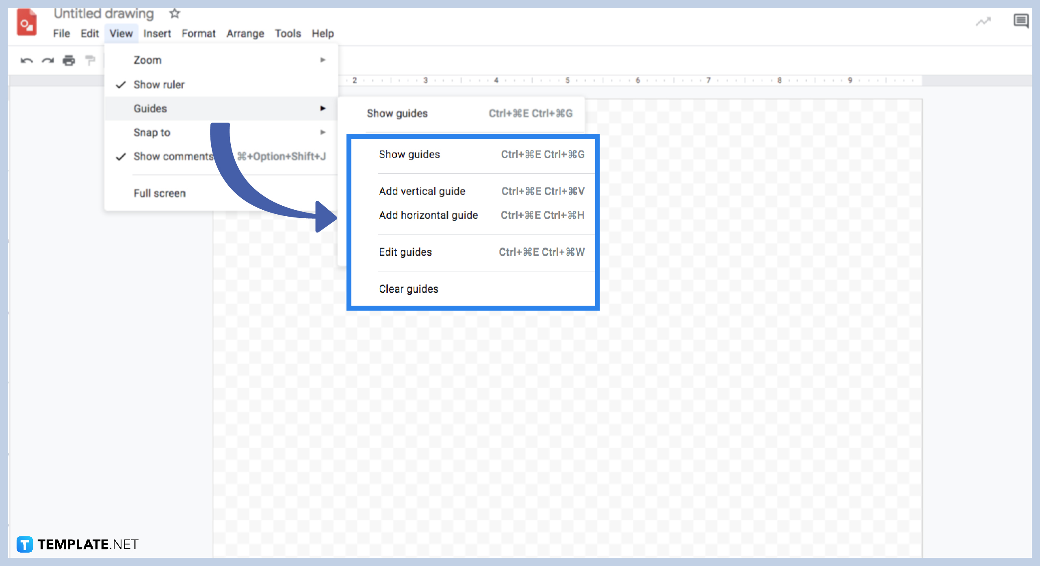Open the Arrange menu
Viewport: 1040px width, 566px height.
pyautogui.click(x=245, y=34)
